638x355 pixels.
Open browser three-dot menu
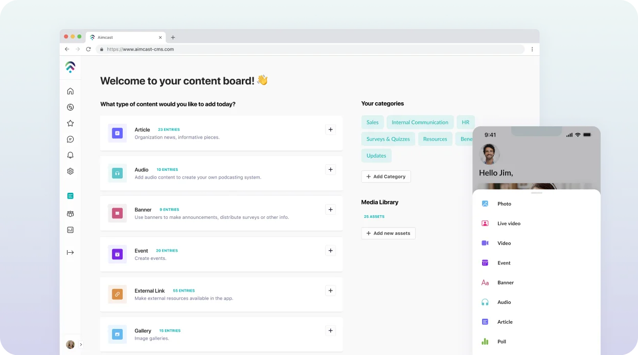pyautogui.click(x=532, y=49)
